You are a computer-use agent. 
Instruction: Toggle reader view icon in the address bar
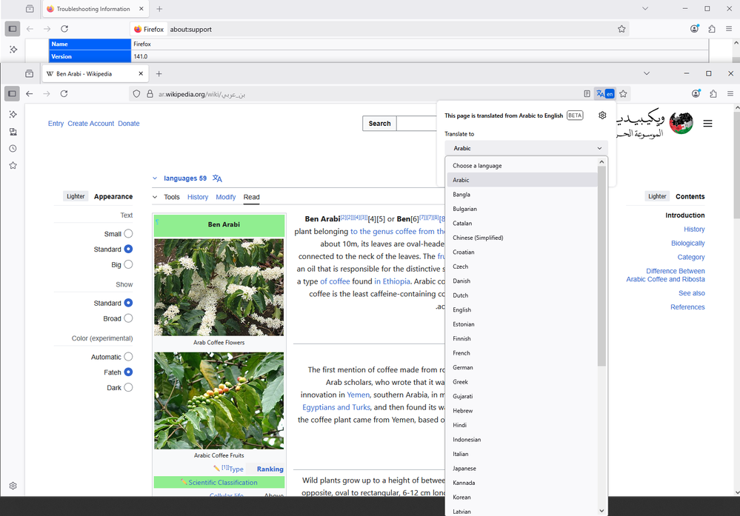point(587,94)
